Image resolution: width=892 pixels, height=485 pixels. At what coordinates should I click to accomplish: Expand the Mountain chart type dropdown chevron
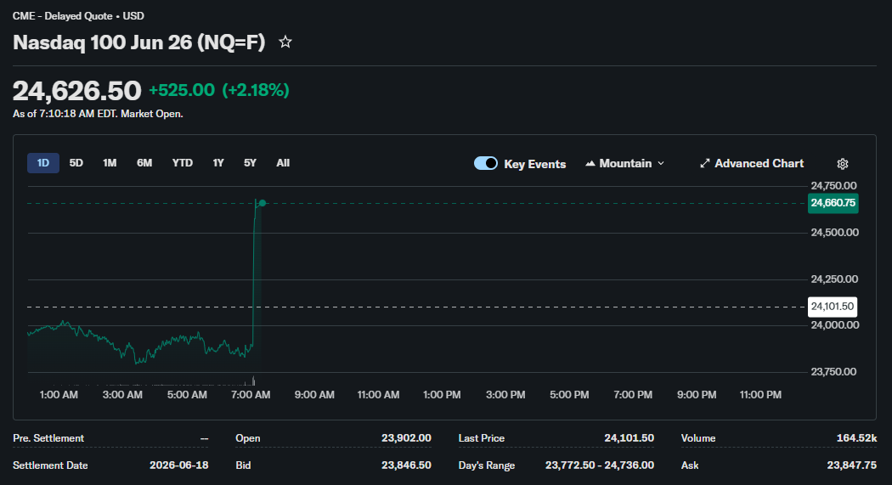pos(661,163)
